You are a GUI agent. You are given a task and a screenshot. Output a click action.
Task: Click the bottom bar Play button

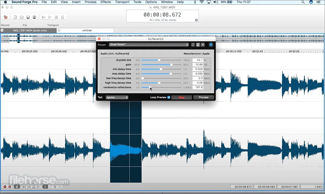click(x=38, y=187)
